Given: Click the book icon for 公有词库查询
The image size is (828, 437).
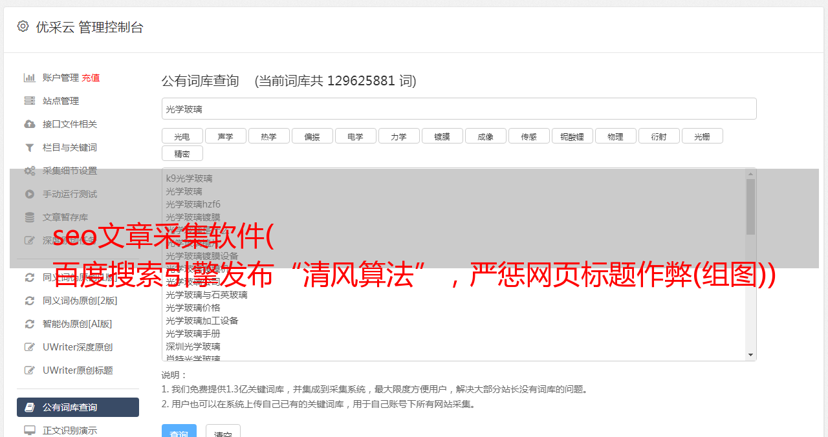Looking at the screenshot, I should coord(29,407).
